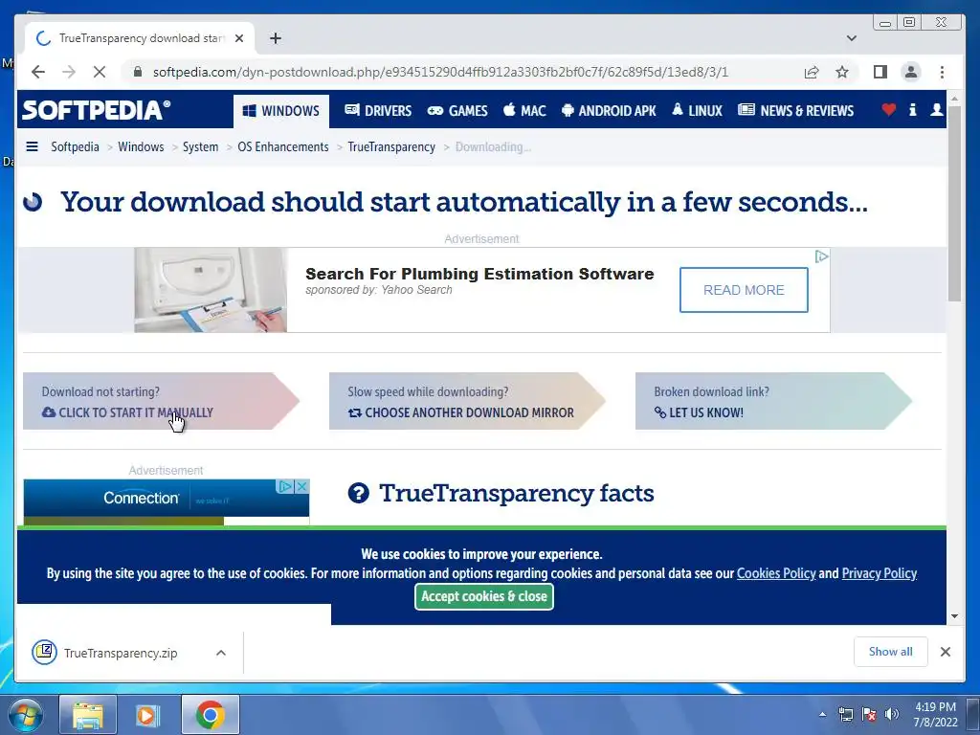Open the Linux section
This screenshot has height=735, width=980.
tap(697, 111)
